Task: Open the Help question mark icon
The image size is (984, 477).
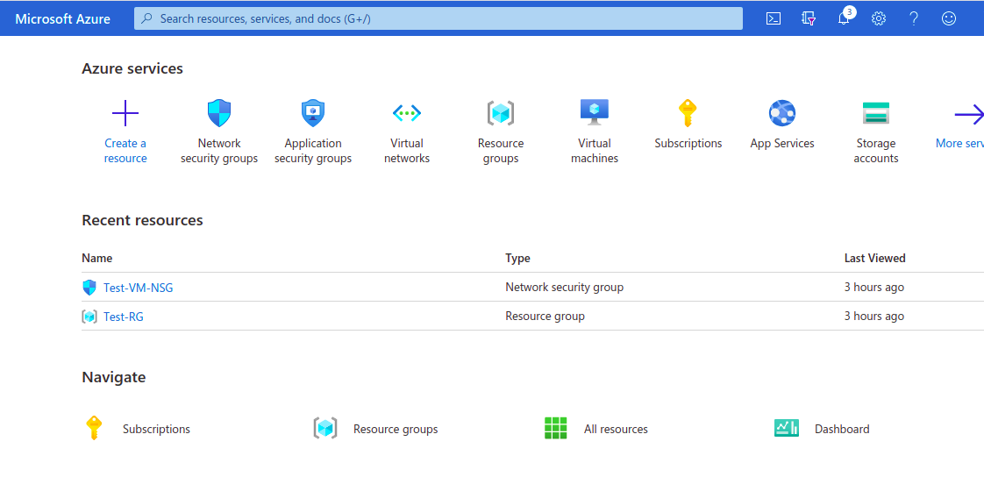Action: click(x=914, y=18)
